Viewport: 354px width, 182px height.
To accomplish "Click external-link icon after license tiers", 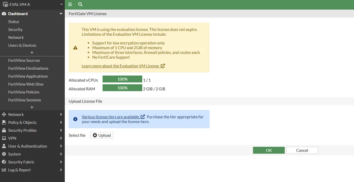I will pyautogui.click(x=143, y=117).
